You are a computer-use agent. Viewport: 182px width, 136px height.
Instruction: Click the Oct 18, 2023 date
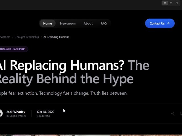45,112
